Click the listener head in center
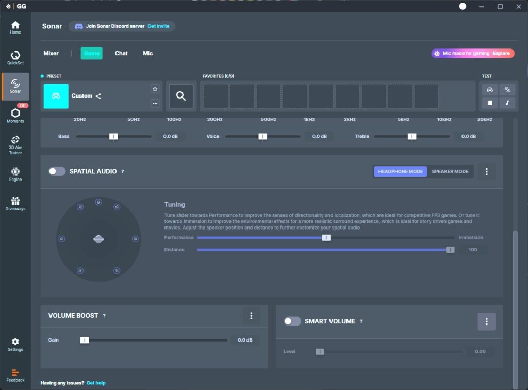This screenshot has width=528, height=390. [98, 239]
